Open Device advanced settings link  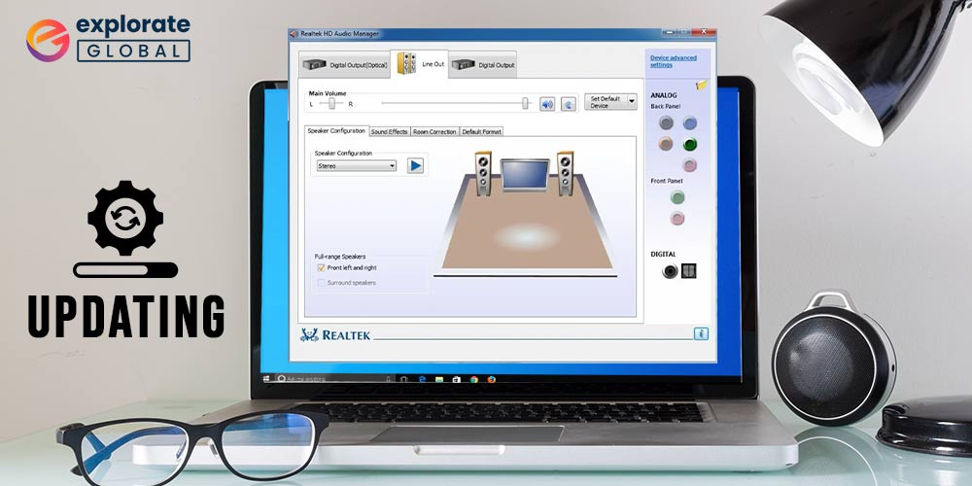tap(674, 60)
